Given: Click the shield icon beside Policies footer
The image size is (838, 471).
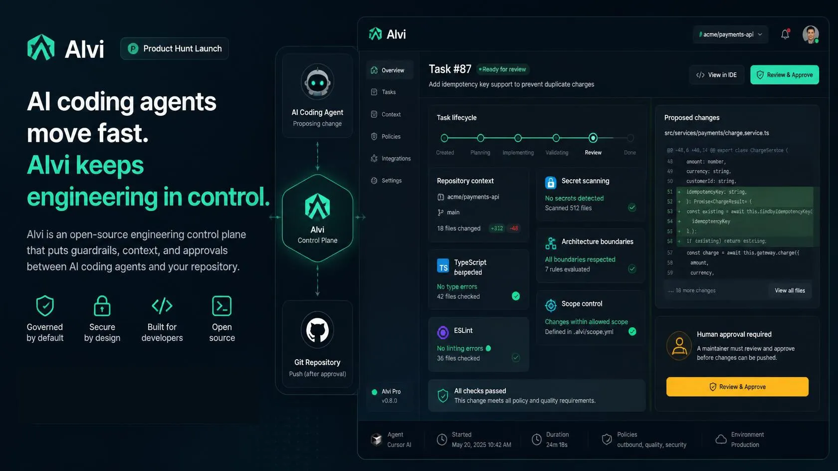Looking at the screenshot, I should pos(607,440).
